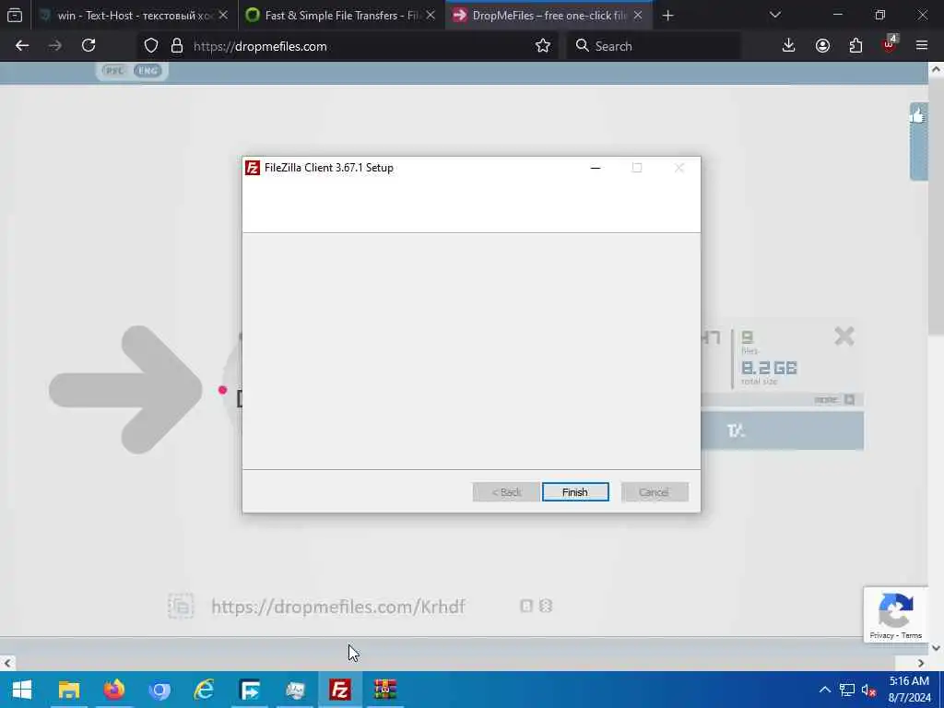
Task: Click the page vertical scrollbar up arrow
Action: [936, 69]
